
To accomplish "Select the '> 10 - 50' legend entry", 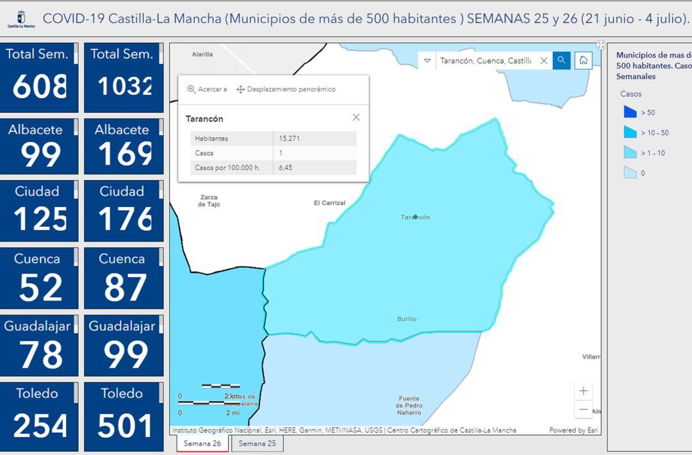I will point(630,131).
